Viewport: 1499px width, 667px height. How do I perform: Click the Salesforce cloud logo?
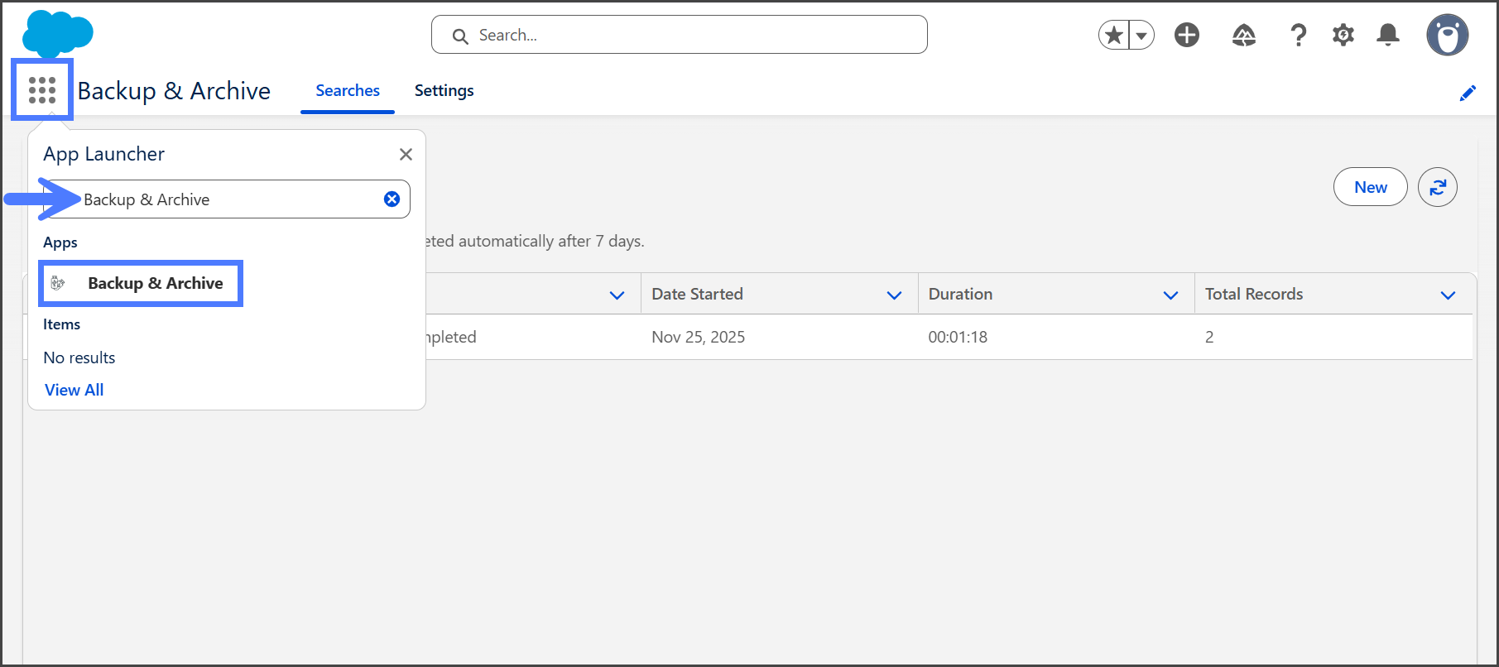pyautogui.click(x=57, y=33)
